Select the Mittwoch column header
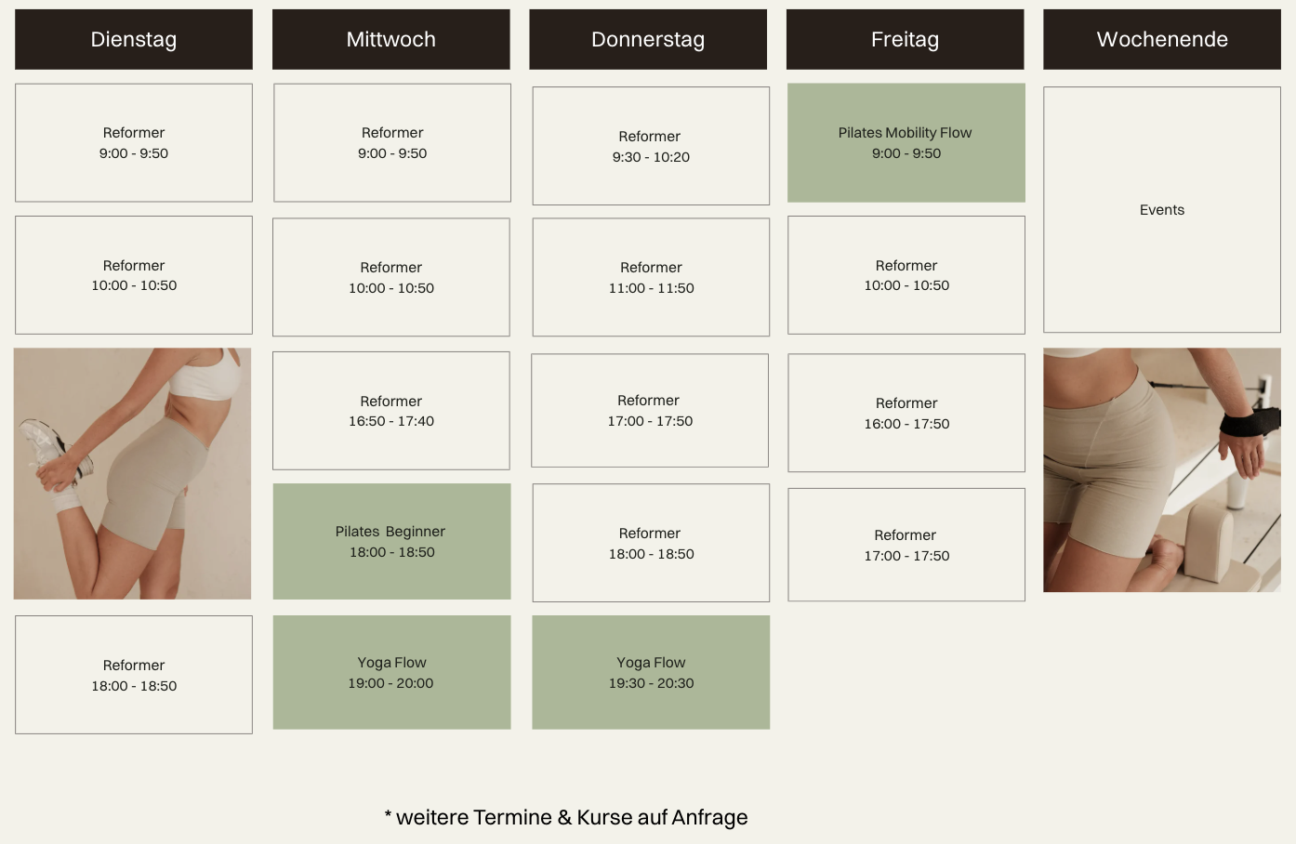 click(391, 39)
